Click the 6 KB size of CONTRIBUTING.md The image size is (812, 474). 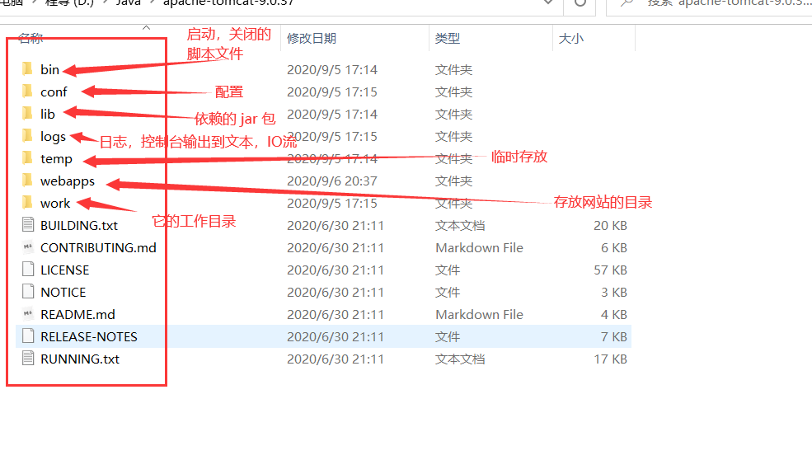point(613,247)
